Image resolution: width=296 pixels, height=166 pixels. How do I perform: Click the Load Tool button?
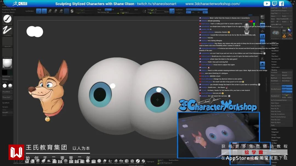tap(276, 8)
